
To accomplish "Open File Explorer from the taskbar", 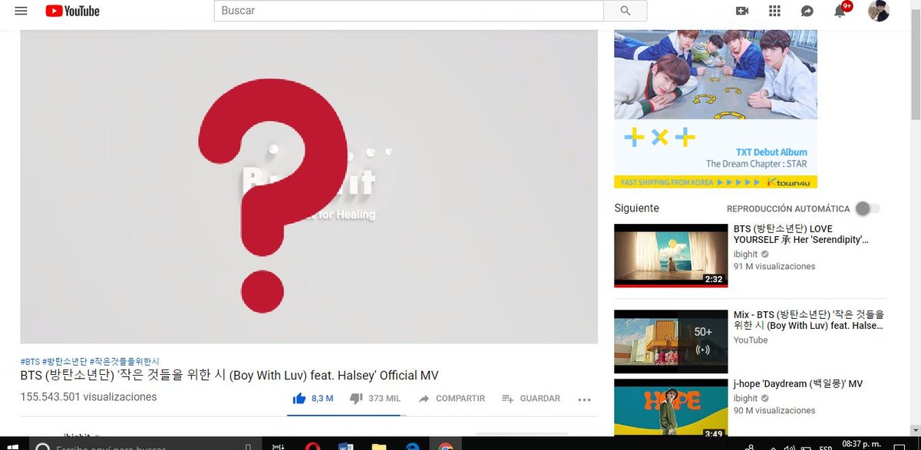I will [x=378, y=445].
